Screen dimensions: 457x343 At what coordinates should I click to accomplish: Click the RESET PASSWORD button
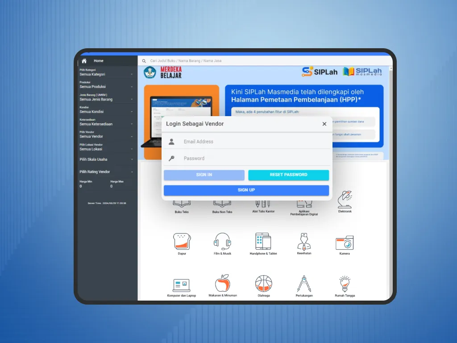[x=288, y=175]
